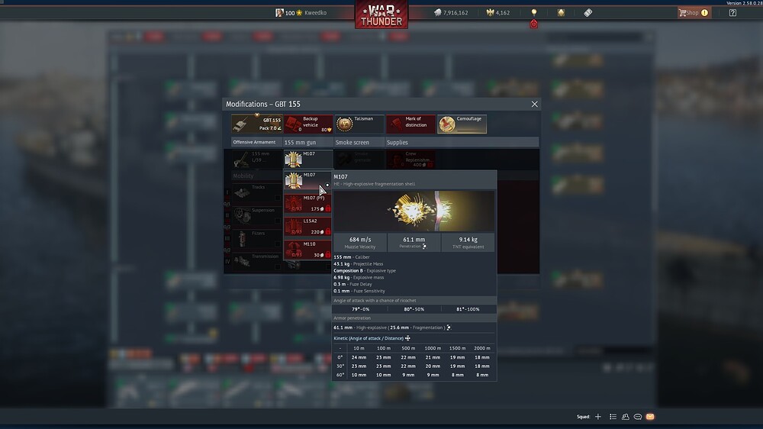The image size is (763, 429).
Task: Open the help question mark icon
Action: (x=732, y=13)
